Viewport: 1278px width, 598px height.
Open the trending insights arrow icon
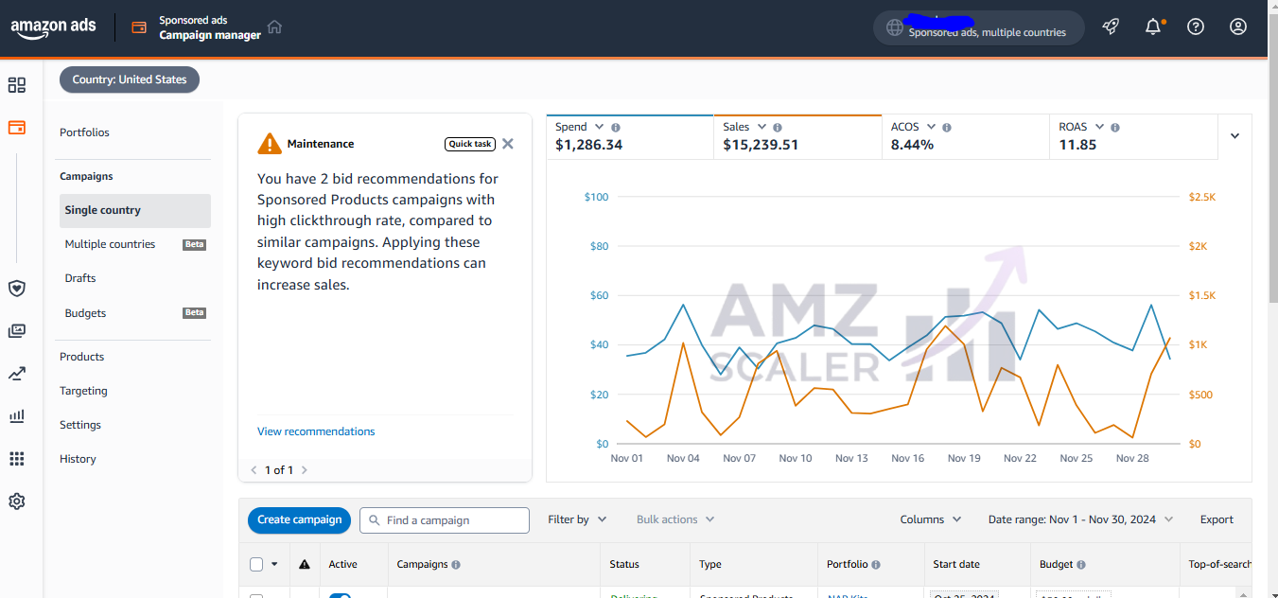coord(17,374)
